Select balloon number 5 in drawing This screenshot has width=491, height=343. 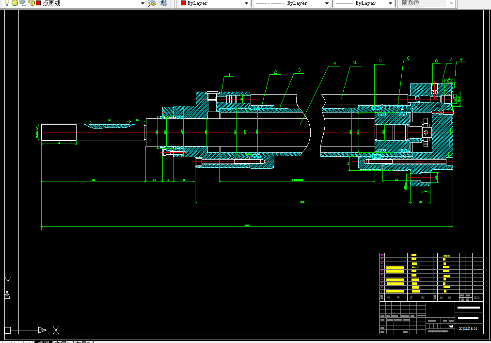(380, 61)
